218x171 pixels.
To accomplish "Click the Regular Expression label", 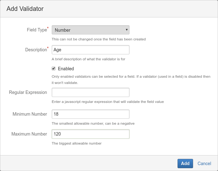I will point(28,92).
